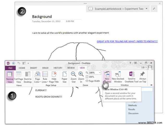Image resolution: width=166 pixels, height=125 pixels.
Task: Click the Back arrow in Quick Access toolbar
Action: (x=14, y=63)
